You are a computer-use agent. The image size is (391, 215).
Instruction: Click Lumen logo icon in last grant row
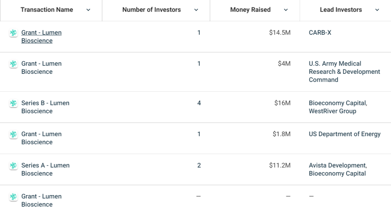[13, 197]
